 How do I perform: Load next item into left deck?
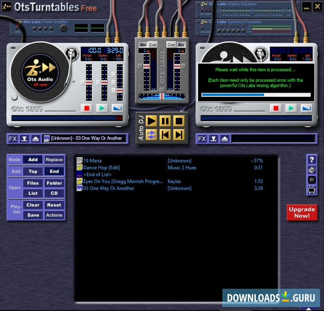coord(24,138)
